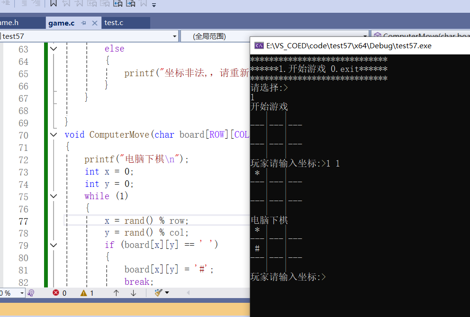Click "if (board[x][y] == ' ')" at line 79
The height and width of the screenshot is (317, 470).
tap(161, 245)
